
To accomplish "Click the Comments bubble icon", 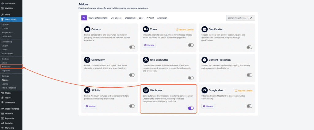I will tap(2, 103).
